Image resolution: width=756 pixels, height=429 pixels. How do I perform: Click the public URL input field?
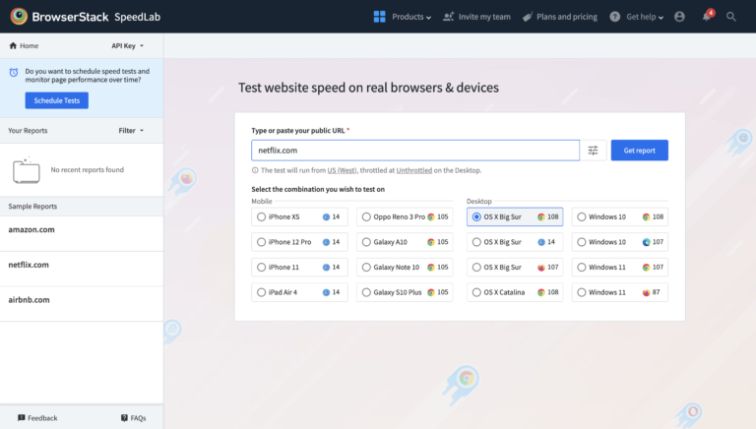(415, 151)
